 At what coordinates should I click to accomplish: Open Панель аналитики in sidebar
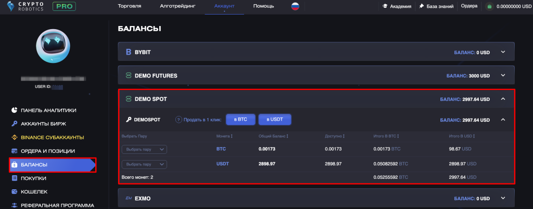coord(48,110)
